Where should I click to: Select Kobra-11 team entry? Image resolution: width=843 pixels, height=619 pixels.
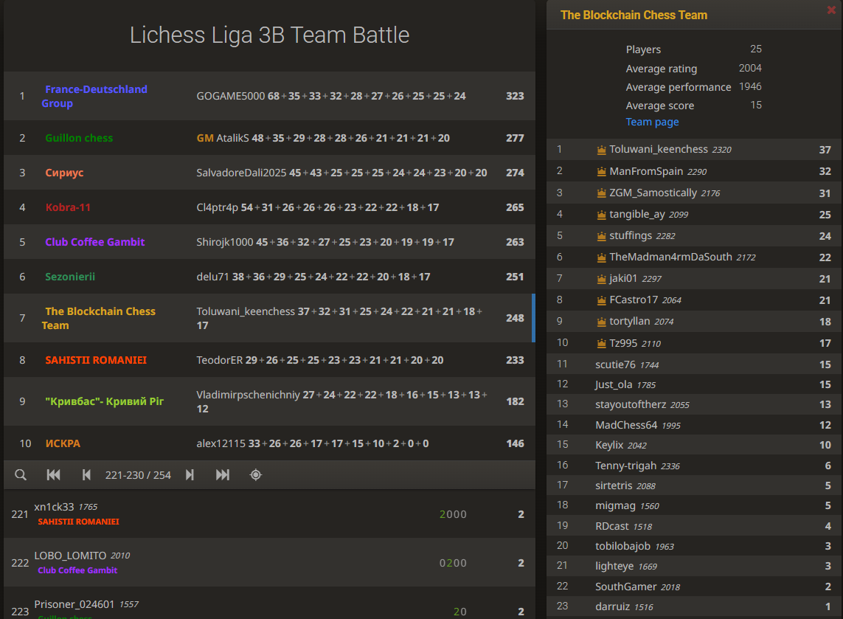tap(68, 207)
